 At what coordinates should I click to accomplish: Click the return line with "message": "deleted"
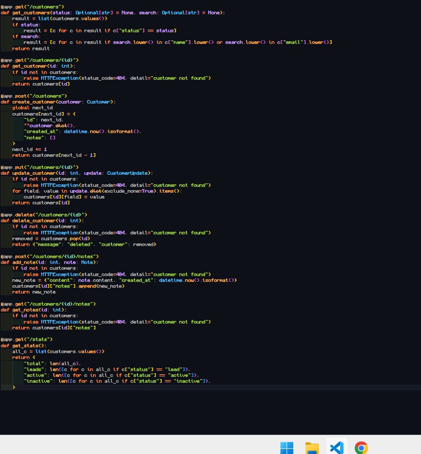coord(84,244)
